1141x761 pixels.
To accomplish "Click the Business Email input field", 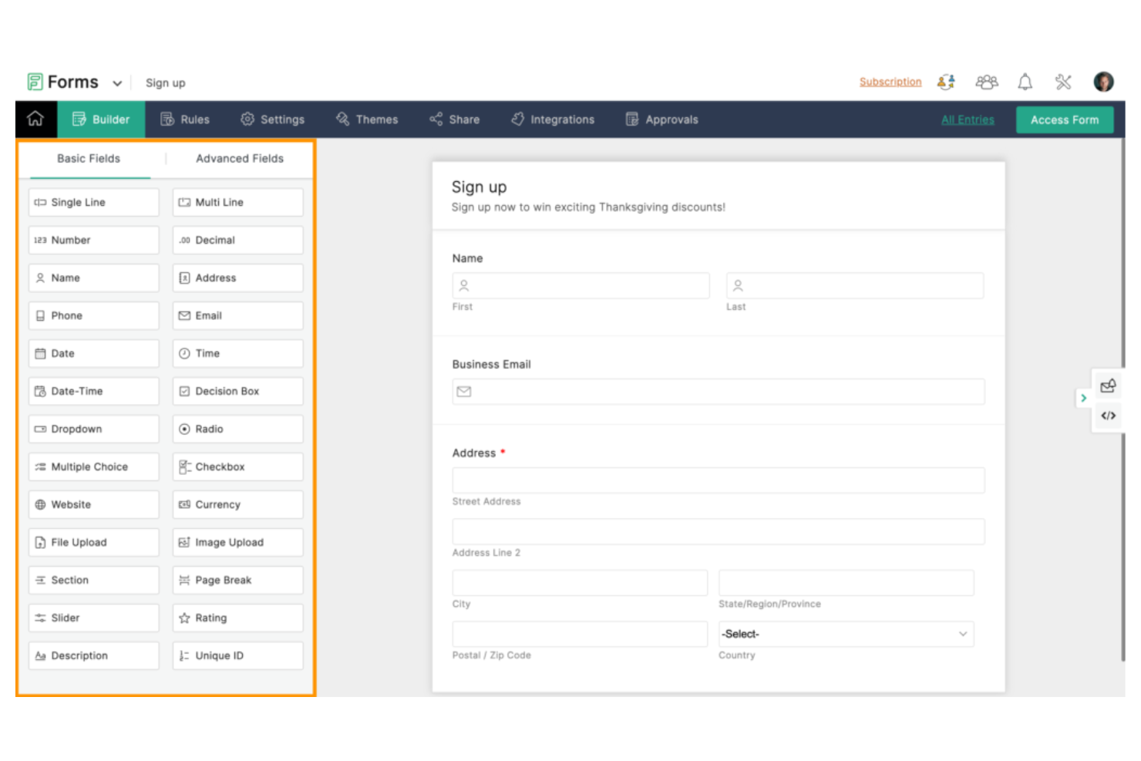I will [718, 391].
